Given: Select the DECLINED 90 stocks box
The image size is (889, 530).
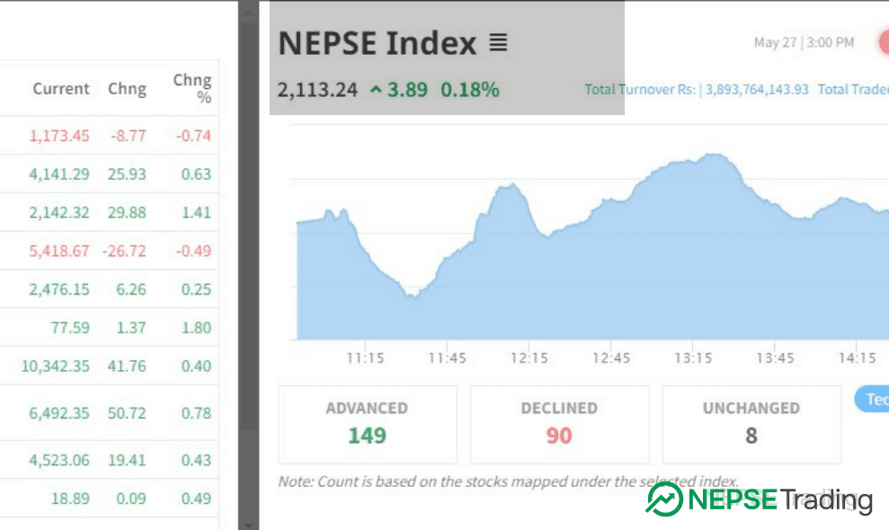Looking at the screenshot, I should (559, 424).
